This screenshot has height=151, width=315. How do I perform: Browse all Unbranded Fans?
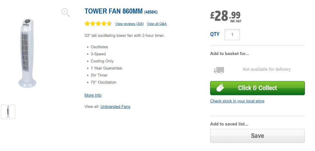pyautogui.click(x=115, y=107)
